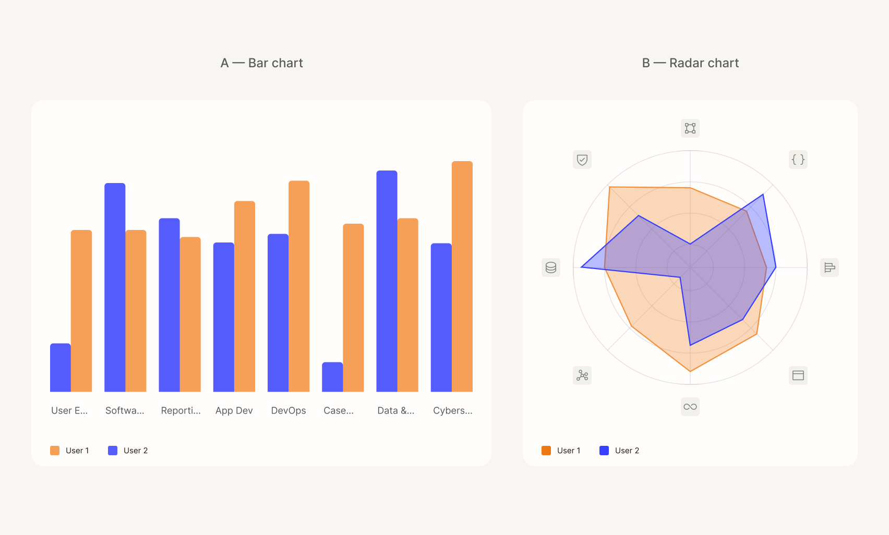Select the database stack icon on radar
The height and width of the screenshot is (535, 889).
coord(551,267)
